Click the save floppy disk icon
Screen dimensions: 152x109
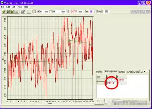click(8, 12)
